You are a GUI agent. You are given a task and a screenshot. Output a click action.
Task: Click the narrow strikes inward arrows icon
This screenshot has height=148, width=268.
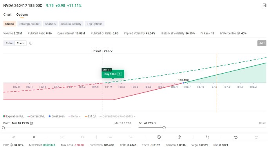(x=62, y=137)
